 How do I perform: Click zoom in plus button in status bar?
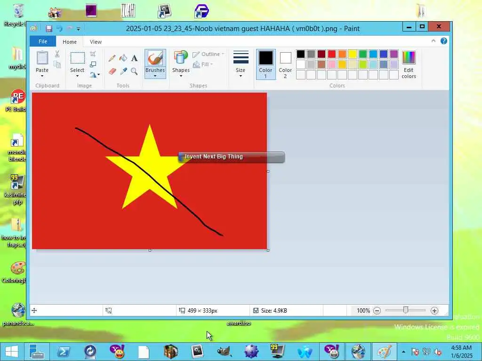coord(434,311)
